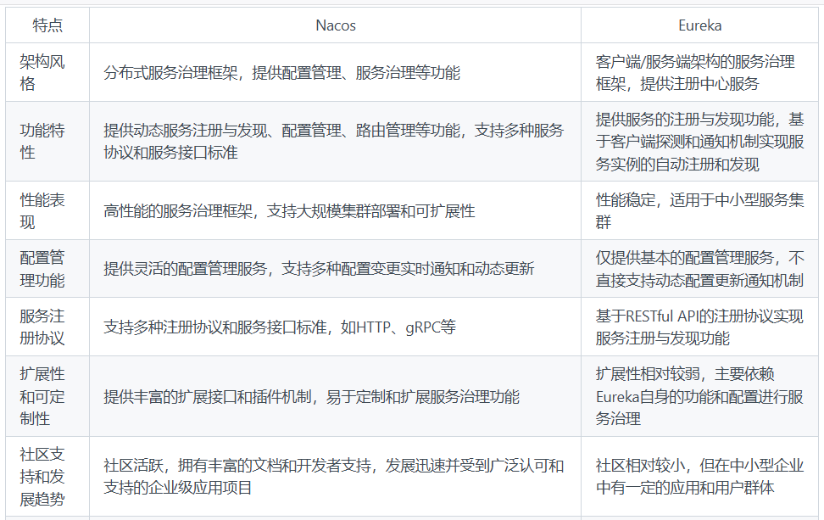
Task: Select the Nacos column header
Action: pyautogui.click(x=335, y=25)
